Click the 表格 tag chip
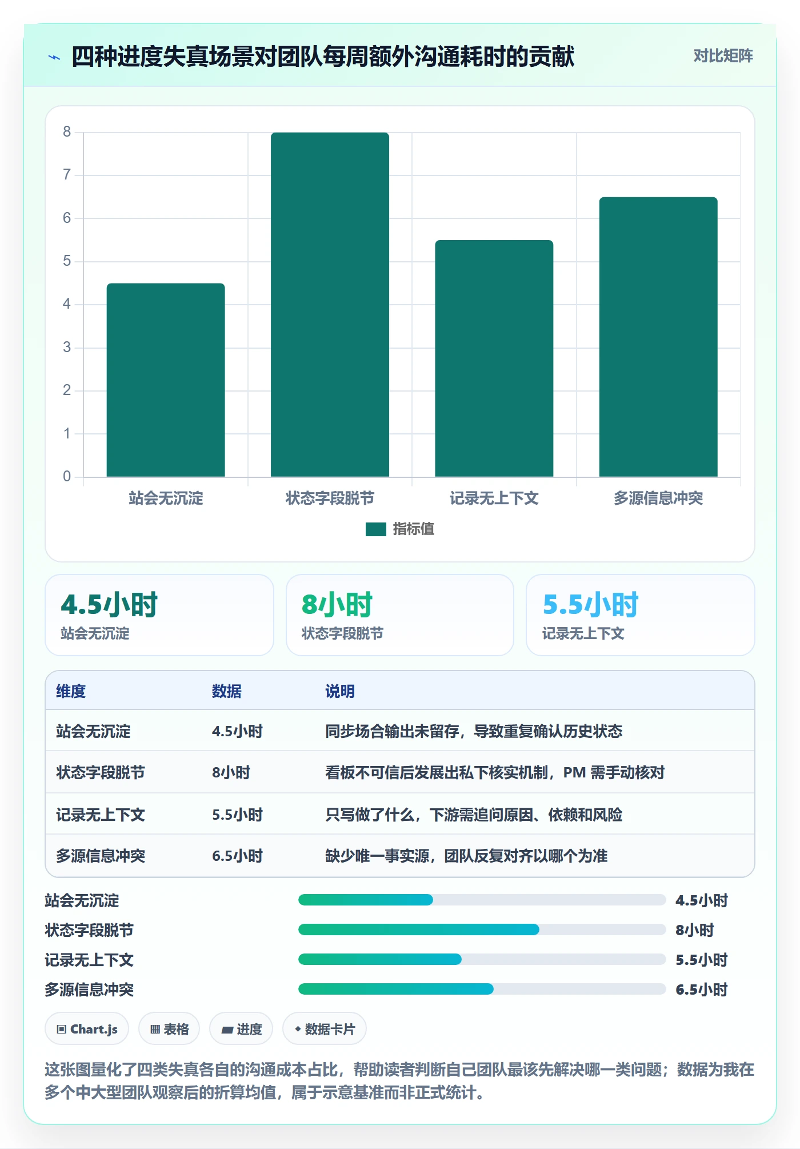 (x=169, y=1029)
